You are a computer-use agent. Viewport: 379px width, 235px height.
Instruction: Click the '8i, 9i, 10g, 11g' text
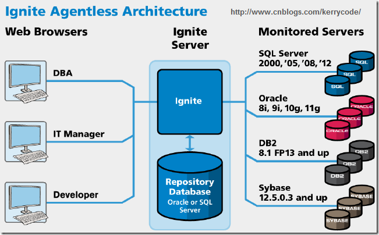289,108
